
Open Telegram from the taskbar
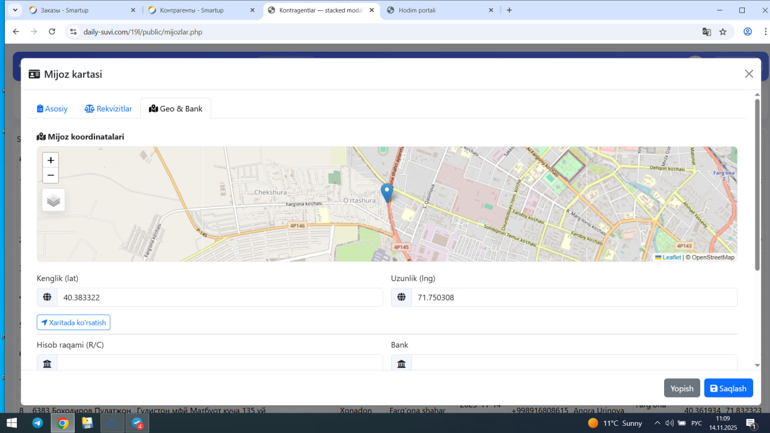(x=37, y=423)
